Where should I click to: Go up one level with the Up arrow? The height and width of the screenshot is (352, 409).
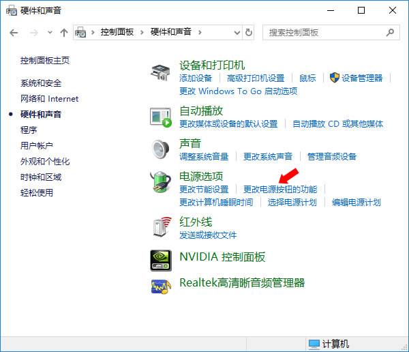tap(64, 33)
